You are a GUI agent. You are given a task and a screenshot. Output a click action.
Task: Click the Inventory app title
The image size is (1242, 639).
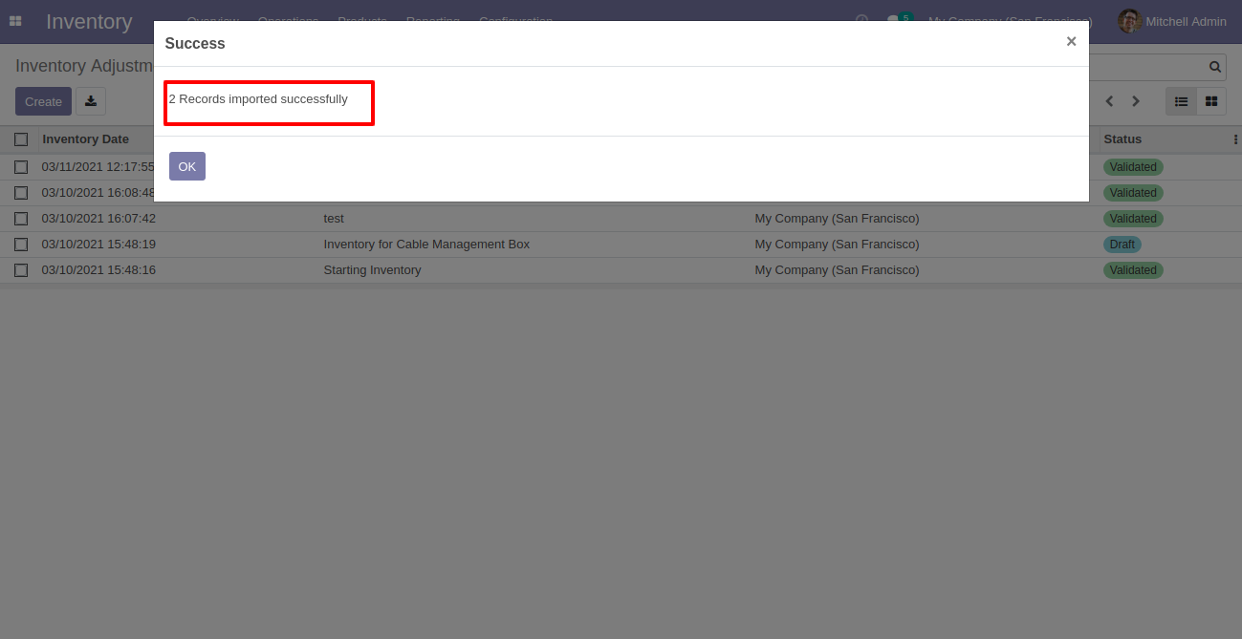pos(89,21)
